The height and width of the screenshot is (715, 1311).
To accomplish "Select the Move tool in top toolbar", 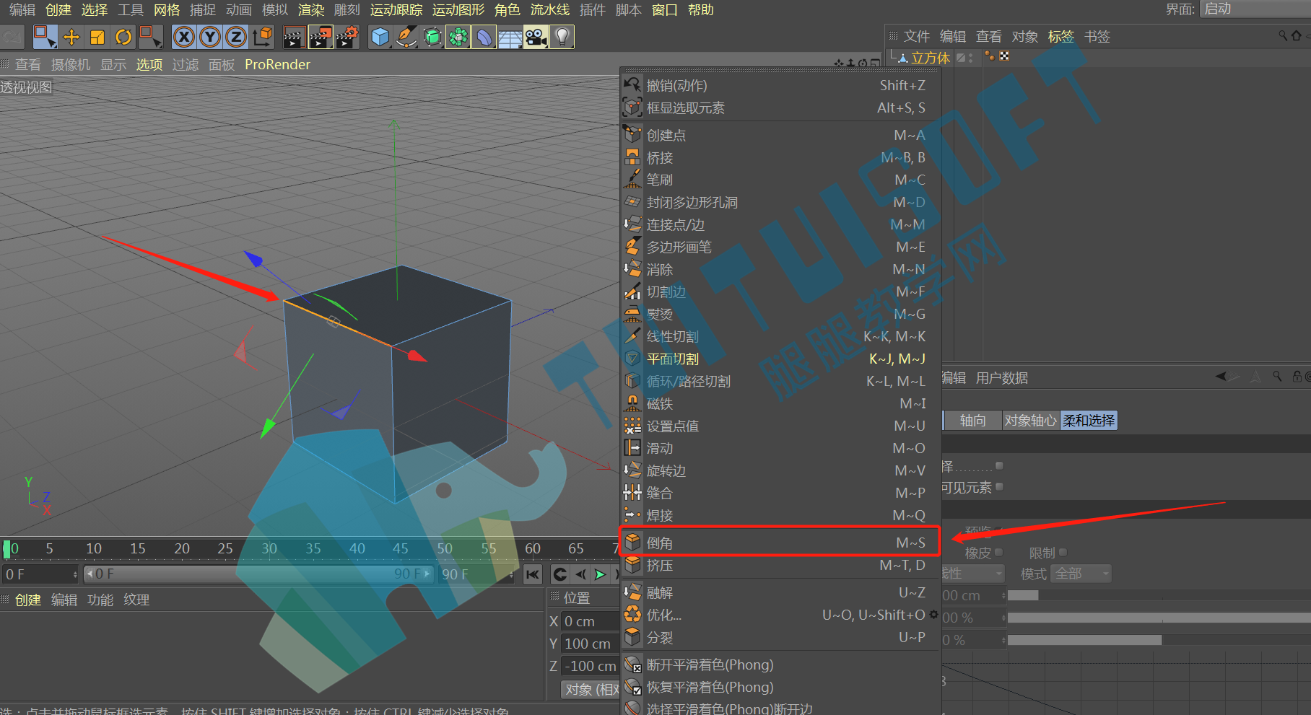I will [x=71, y=37].
